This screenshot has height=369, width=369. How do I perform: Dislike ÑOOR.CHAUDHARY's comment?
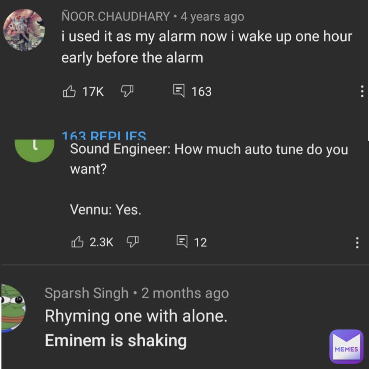pos(127,91)
